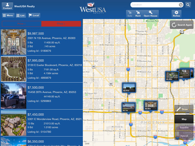The image size is (195, 146).
Task: Switch map to Satellite view
Action: coord(184,127)
